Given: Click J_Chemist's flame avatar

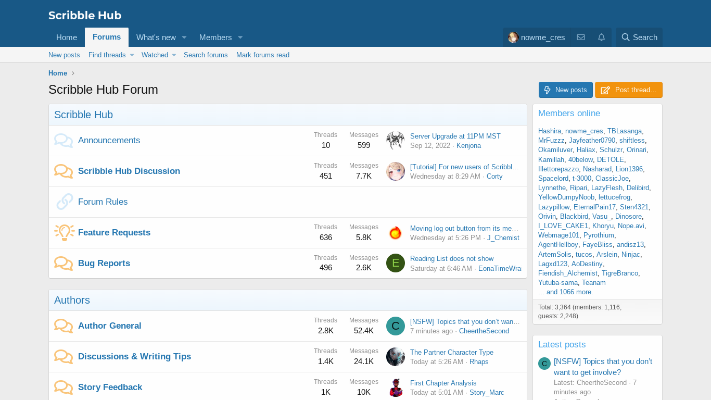Looking at the screenshot, I should point(396,232).
